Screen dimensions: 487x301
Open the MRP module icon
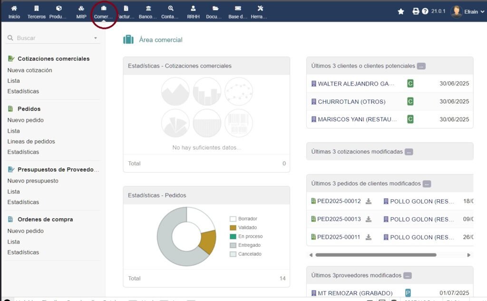[81, 9]
